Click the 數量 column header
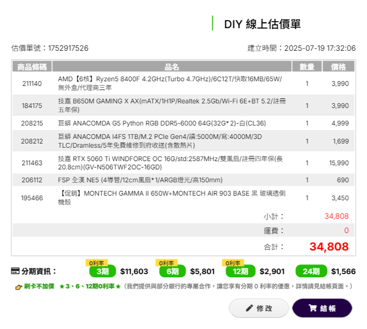Viewport: 367px width, 329px height. [307, 67]
